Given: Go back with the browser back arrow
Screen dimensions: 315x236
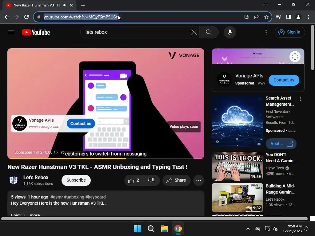Looking at the screenshot, I should [7, 17].
